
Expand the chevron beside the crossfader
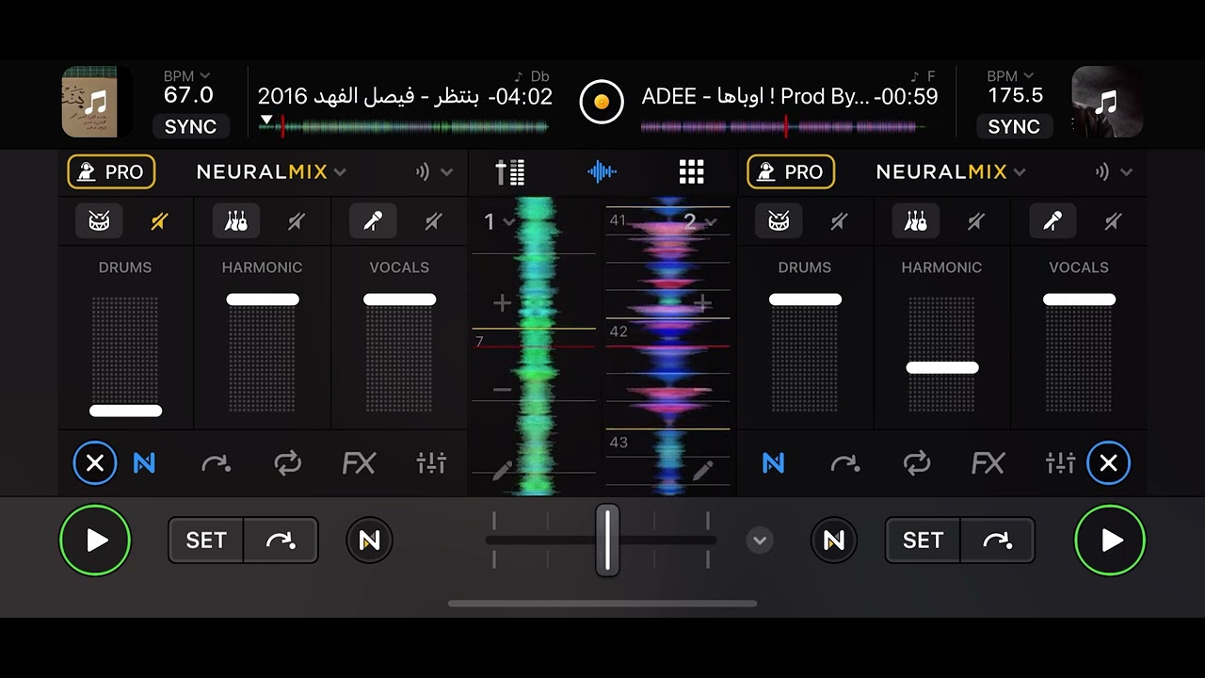pos(760,541)
